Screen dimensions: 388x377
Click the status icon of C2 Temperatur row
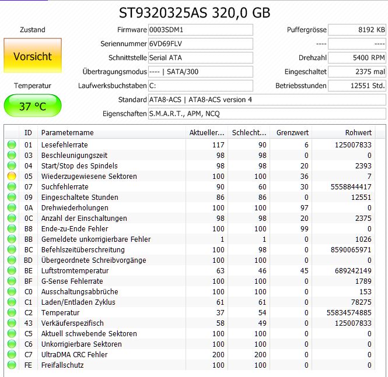[x=12, y=313]
